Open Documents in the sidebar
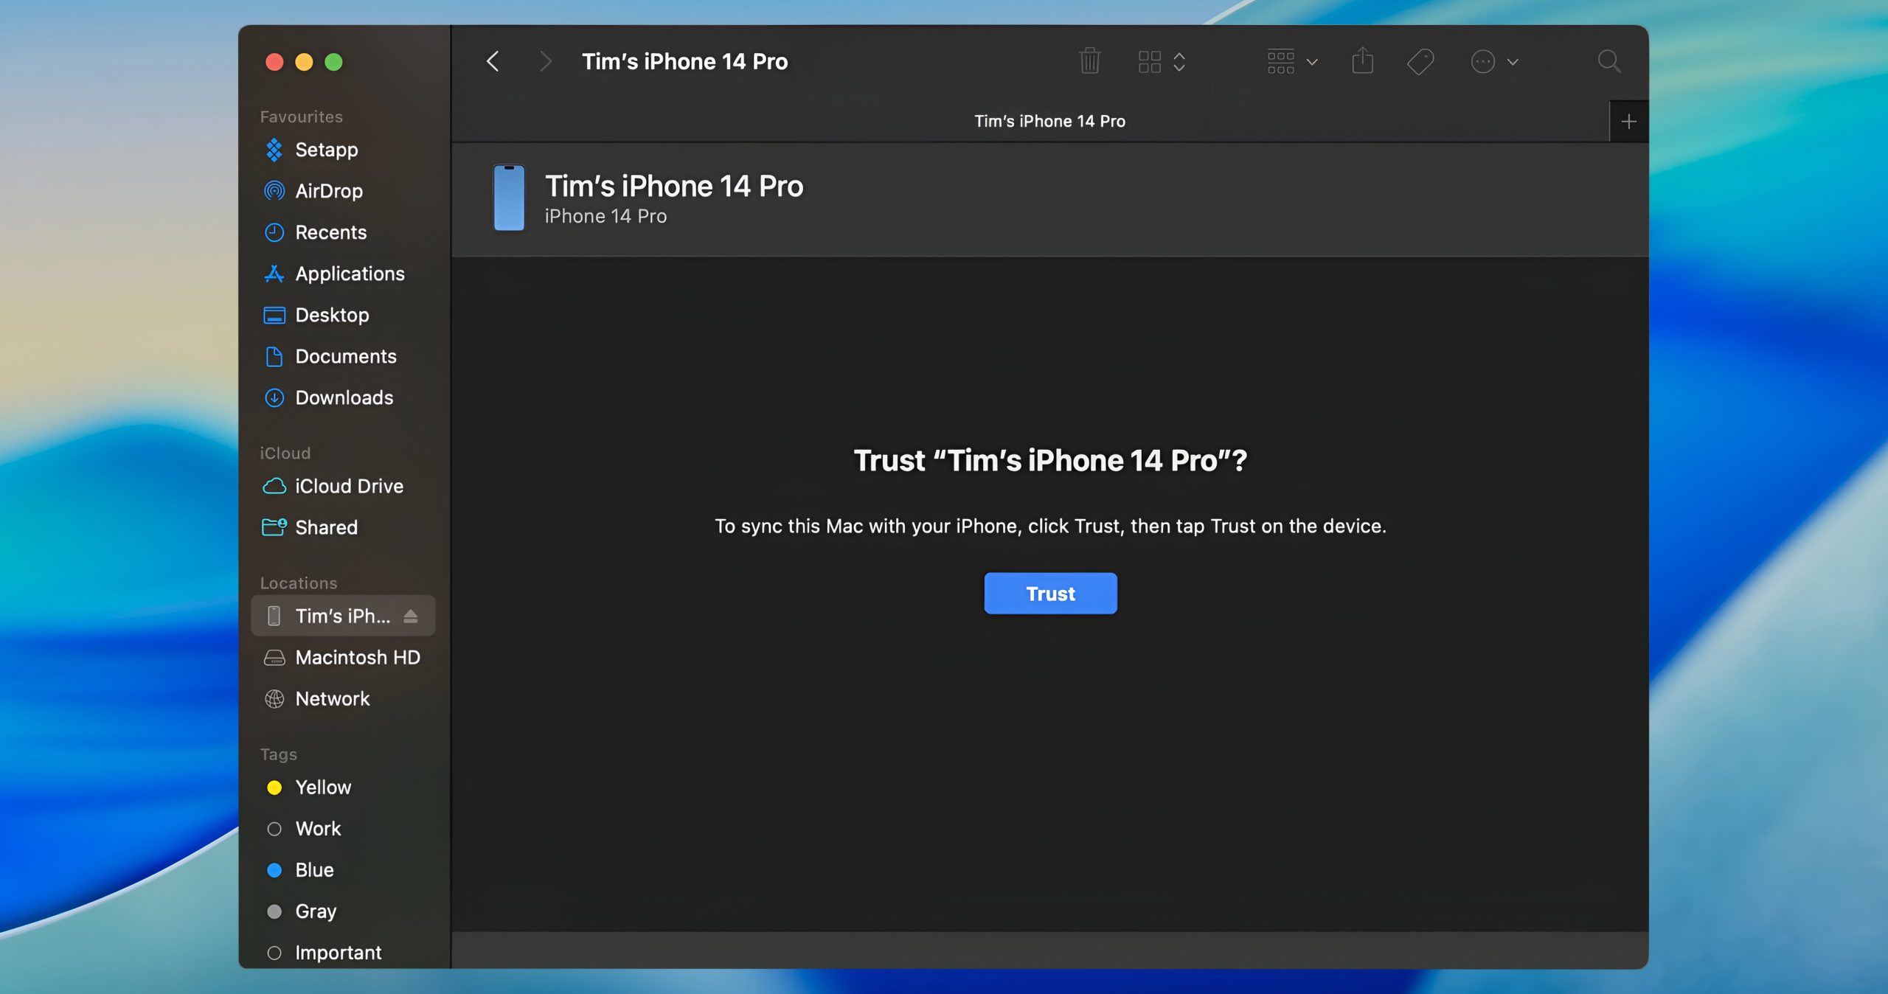The image size is (1888, 994). click(343, 356)
